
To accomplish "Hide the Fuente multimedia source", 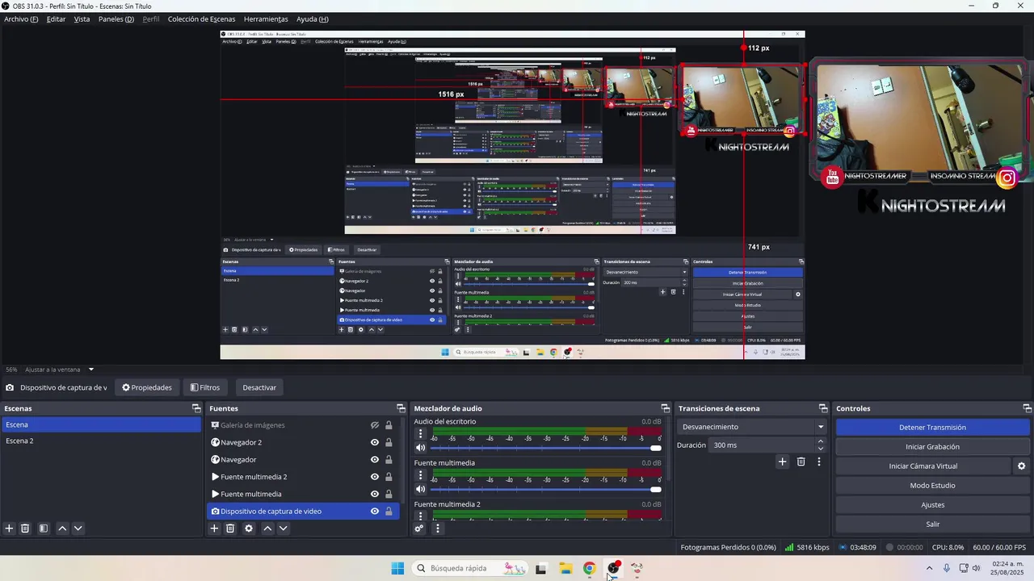I will coord(375,494).
